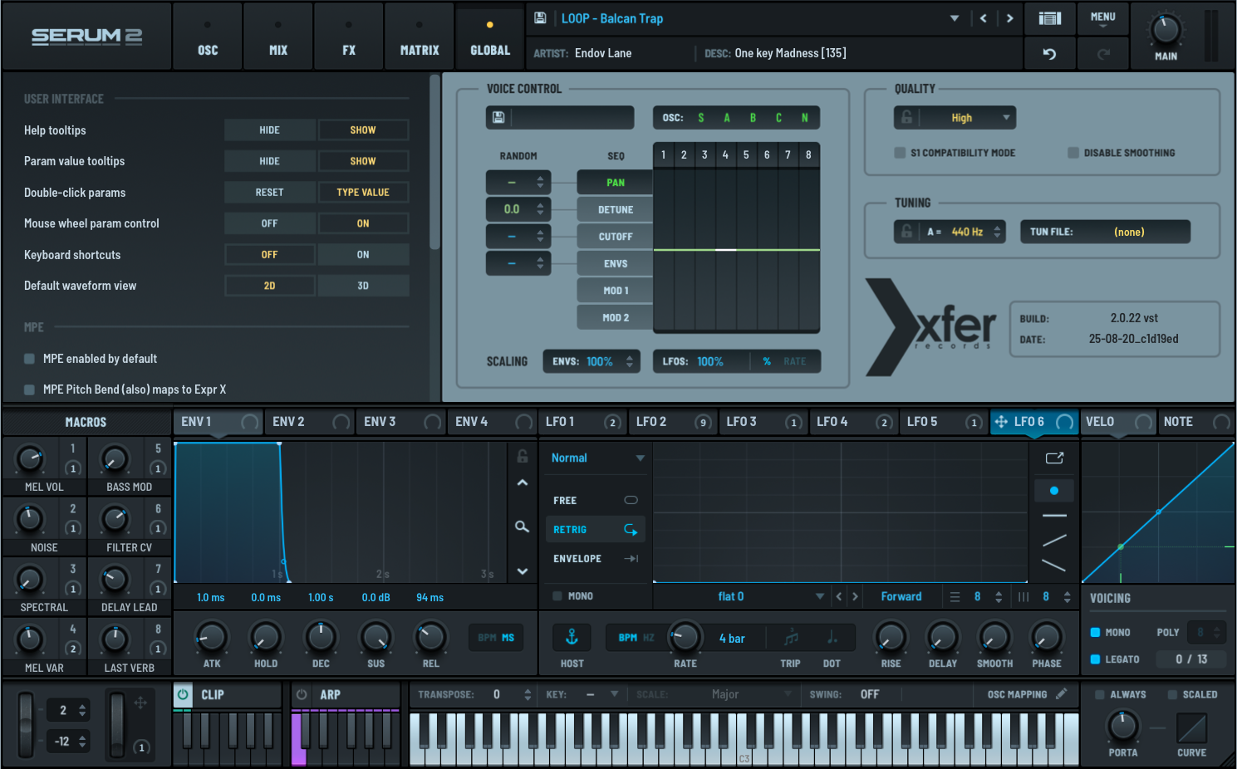Click the envelope zoom magnifier icon
This screenshot has height=769, width=1237.
click(523, 527)
